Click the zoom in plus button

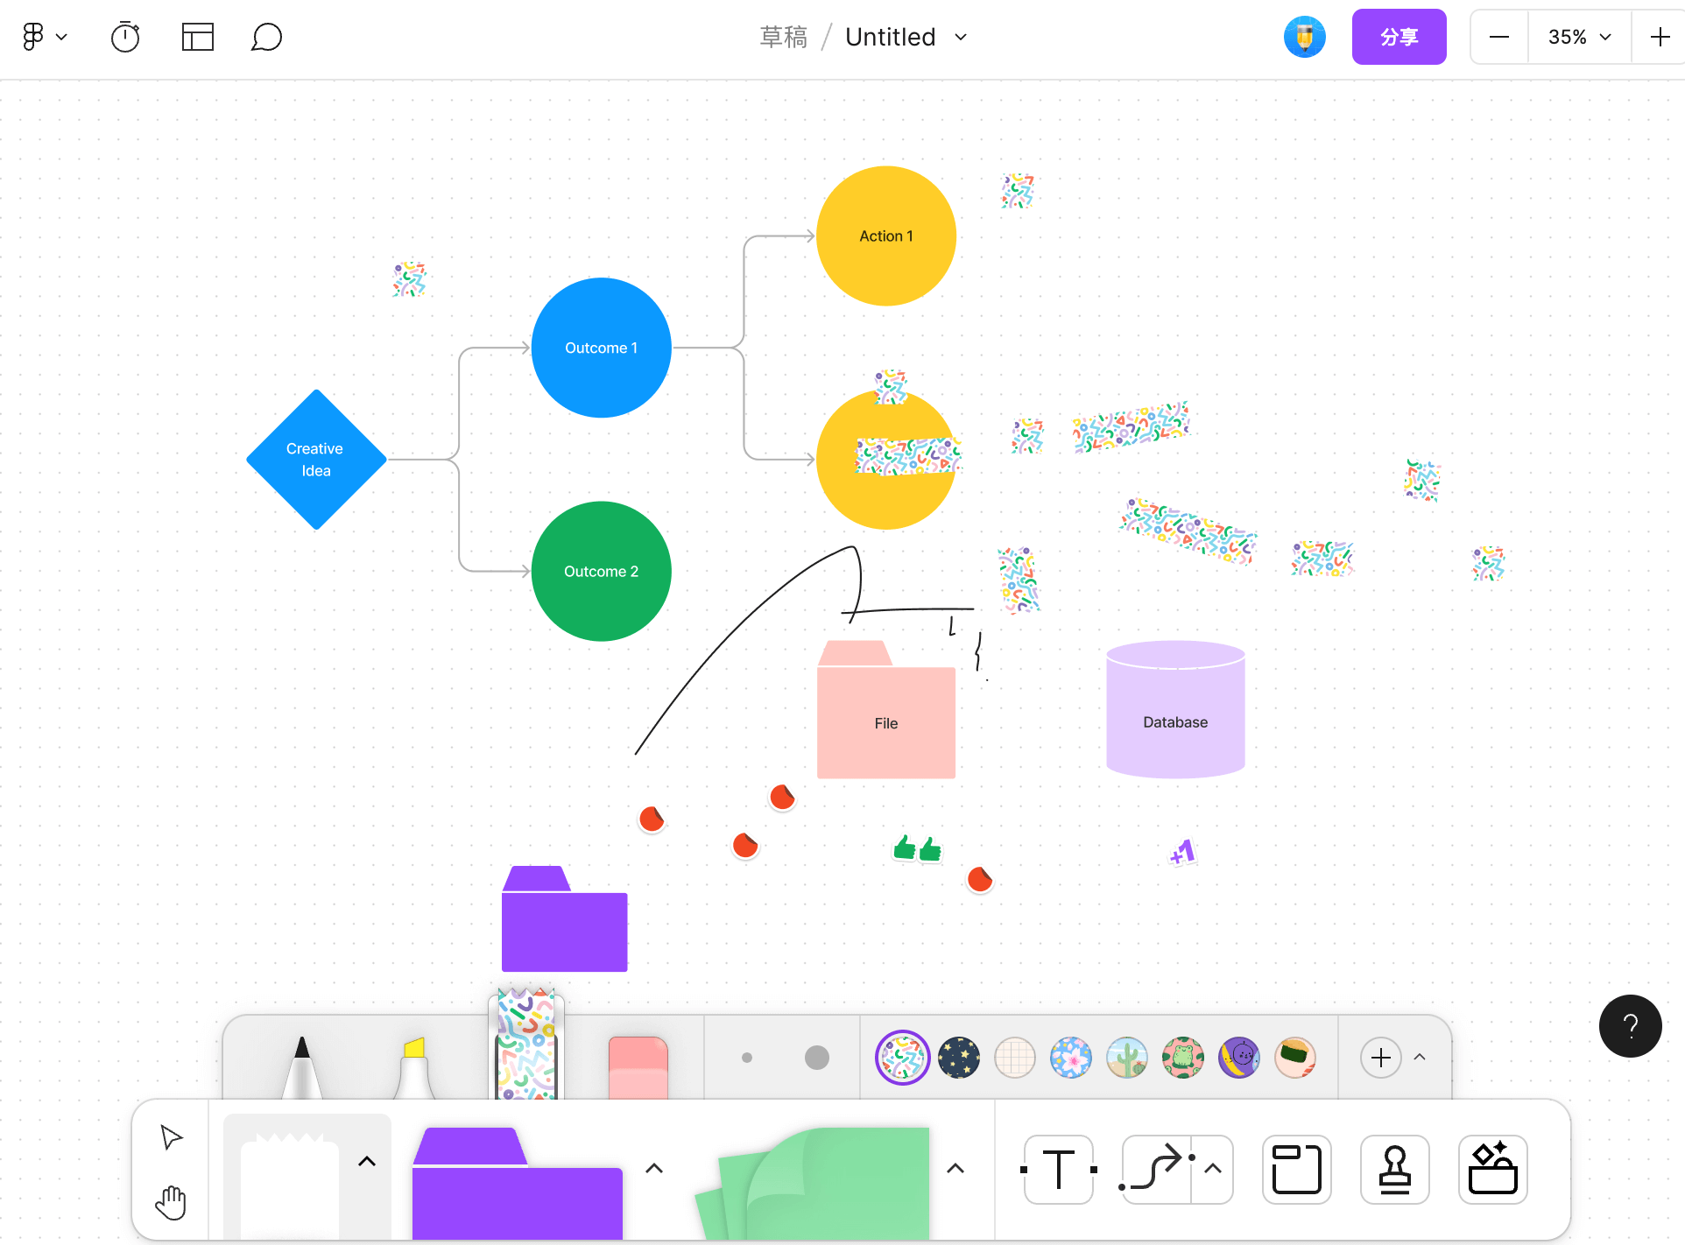pyautogui.click(x=1659, y=37)
